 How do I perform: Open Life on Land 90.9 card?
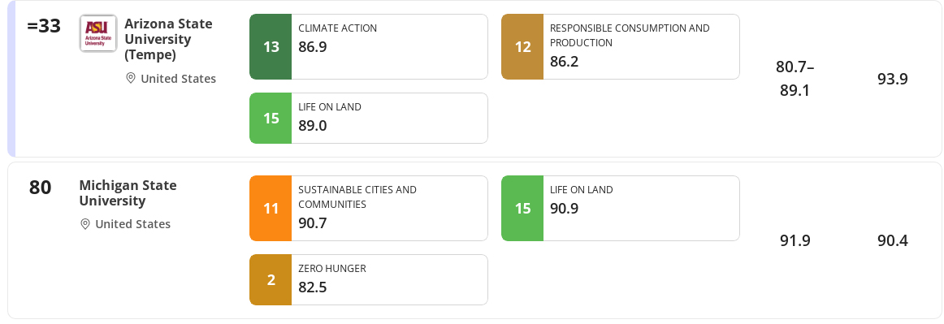tap(620, 209)
